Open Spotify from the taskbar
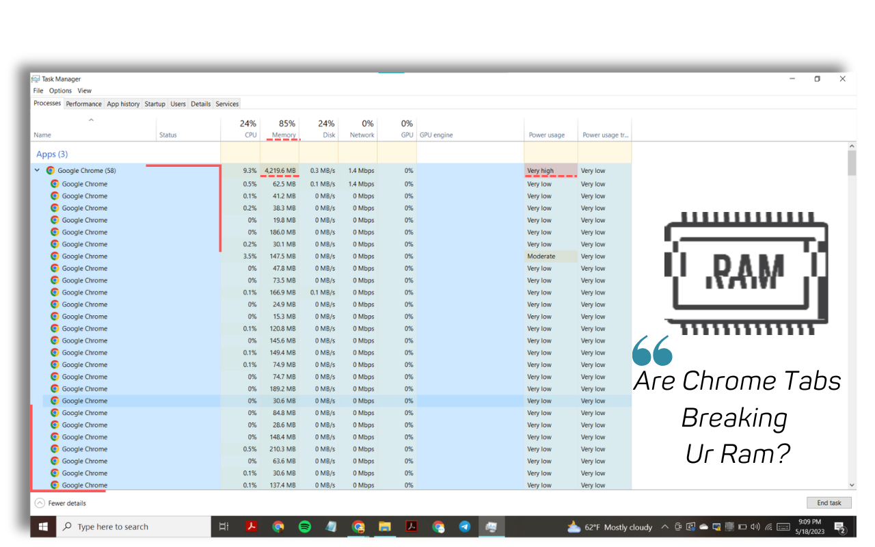Viewport: 875px width, 547px height. tap(305, 526)
